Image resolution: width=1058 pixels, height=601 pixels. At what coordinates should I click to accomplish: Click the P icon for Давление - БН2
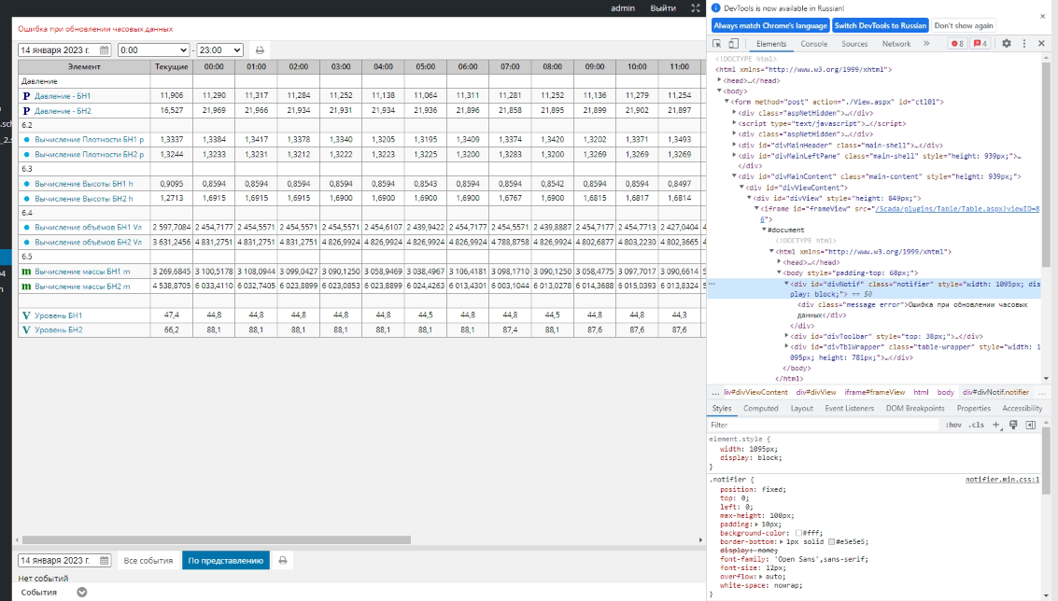click(26, 111)
